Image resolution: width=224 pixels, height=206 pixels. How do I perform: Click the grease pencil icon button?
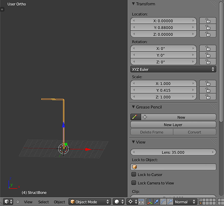pos(136,117)
